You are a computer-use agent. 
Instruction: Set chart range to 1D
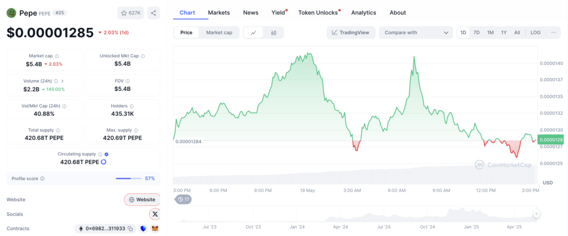(x=463, y=33)
